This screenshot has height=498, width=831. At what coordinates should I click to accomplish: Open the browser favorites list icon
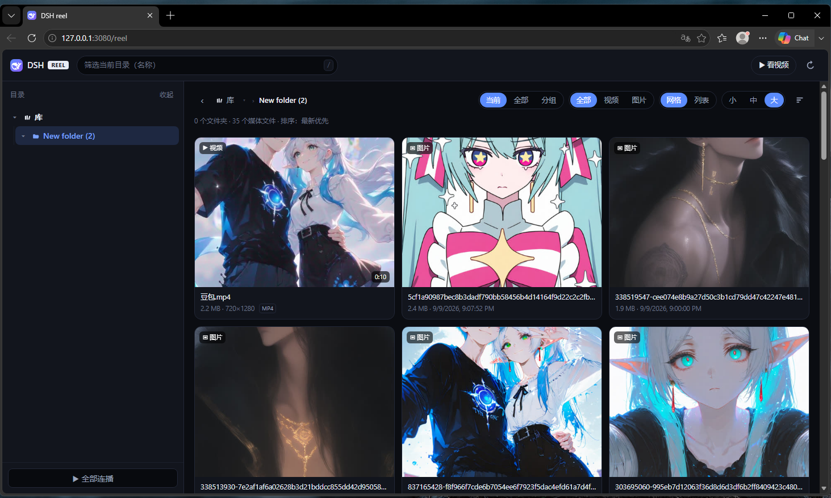pyautogui.click(x=722, y=38)
